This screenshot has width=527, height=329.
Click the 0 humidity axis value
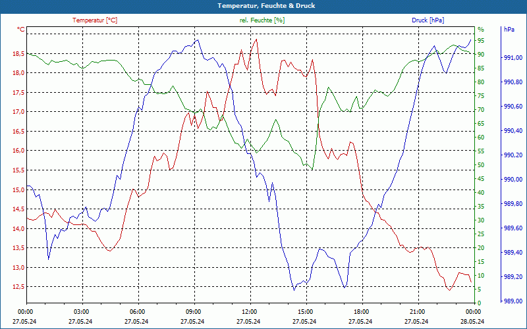point(480,303)
